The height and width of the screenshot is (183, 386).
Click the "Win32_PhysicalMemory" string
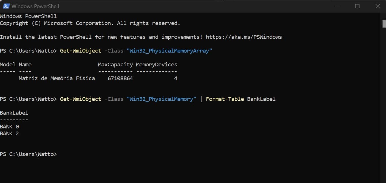(x=161, y=99)
